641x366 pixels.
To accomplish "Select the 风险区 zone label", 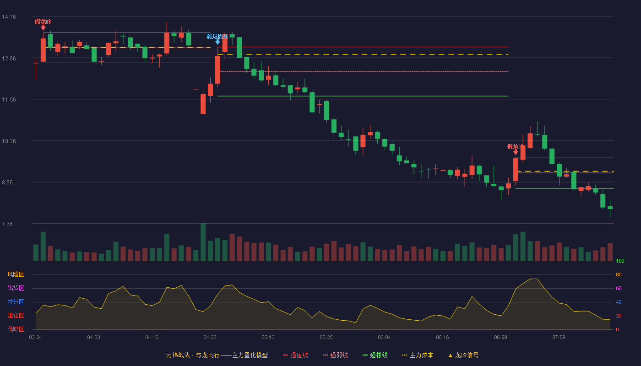I will click(x=16, y=274).
